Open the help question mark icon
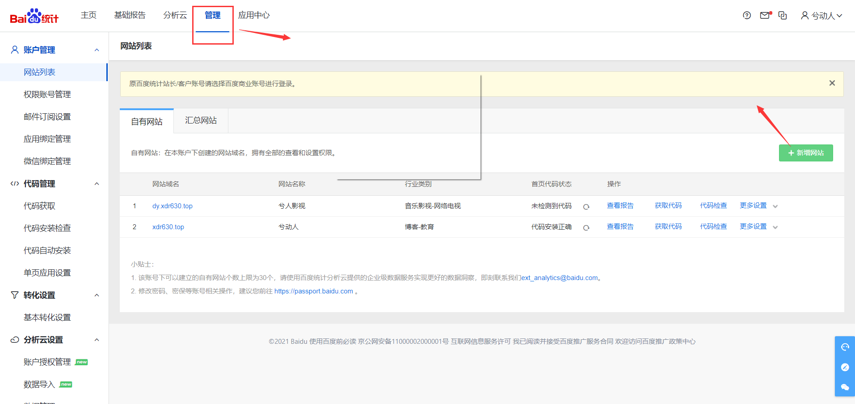Image resolution: width=855 pixels, height=404 pixels. 747,15
